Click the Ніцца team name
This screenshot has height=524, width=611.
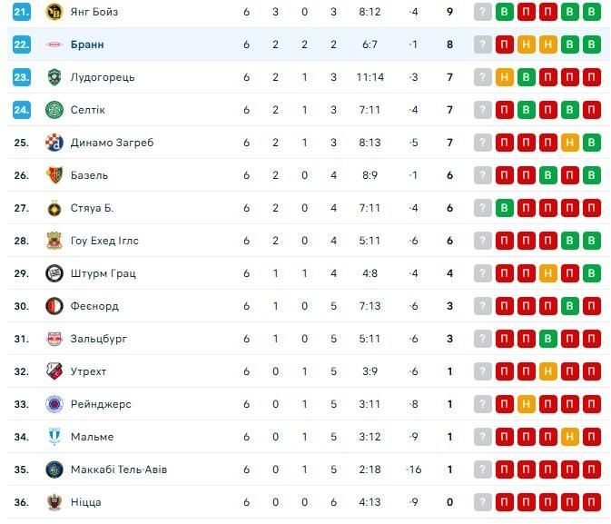[x=85, y=502]
